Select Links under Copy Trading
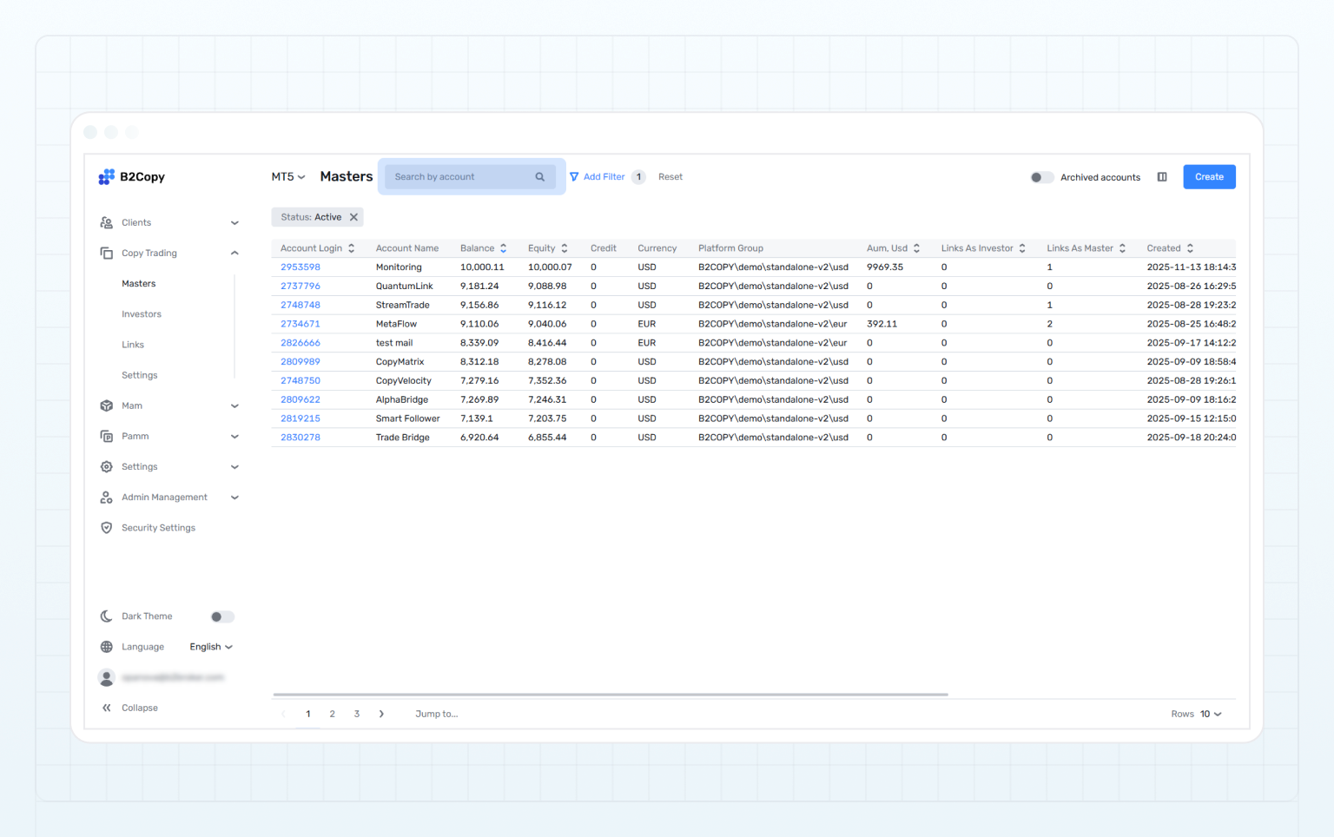 point(133,345)
